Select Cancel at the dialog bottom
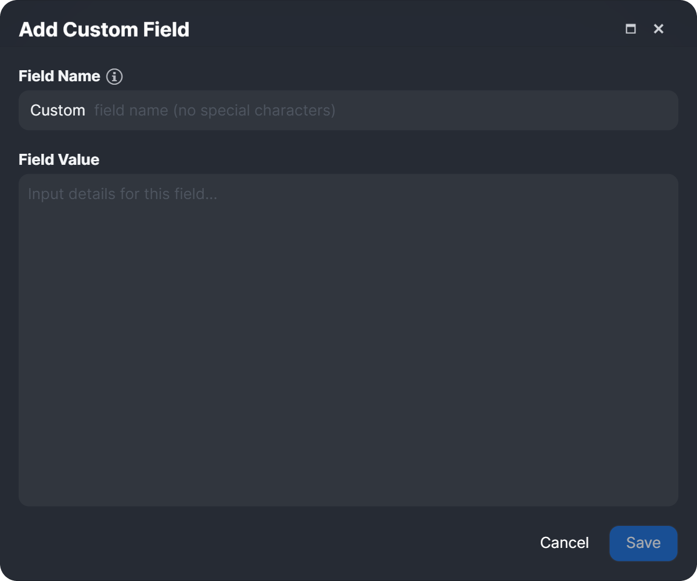Screen dimensions: 697x581 coord(564,543)
